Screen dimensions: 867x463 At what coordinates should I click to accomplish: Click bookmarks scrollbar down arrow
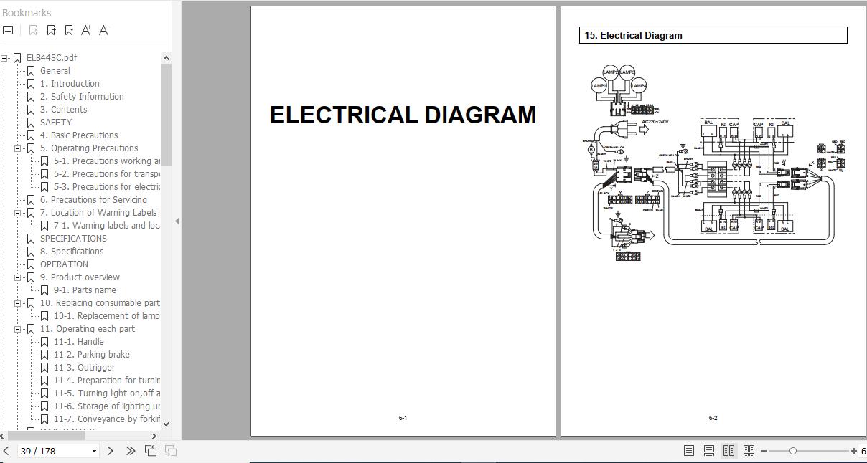167,424
